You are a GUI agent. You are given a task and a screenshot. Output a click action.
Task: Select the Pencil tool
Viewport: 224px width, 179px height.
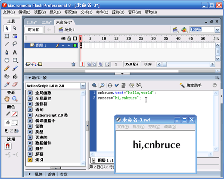tap(7, 68)
